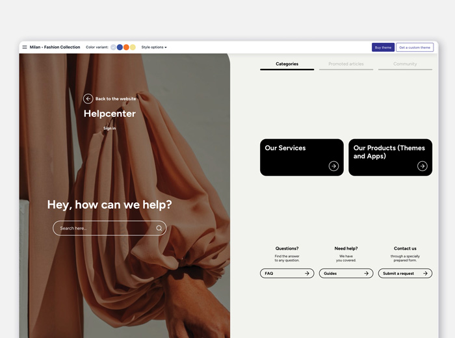Click the arrow in the Guides button
The height and width of the screenshot is (338, 455).
tap(366, 273)
